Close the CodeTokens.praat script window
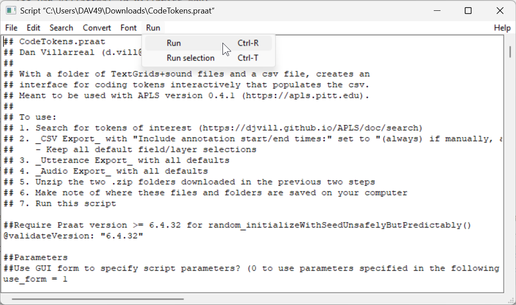This screenshot has width=516, height=305. tap(500, 10)
